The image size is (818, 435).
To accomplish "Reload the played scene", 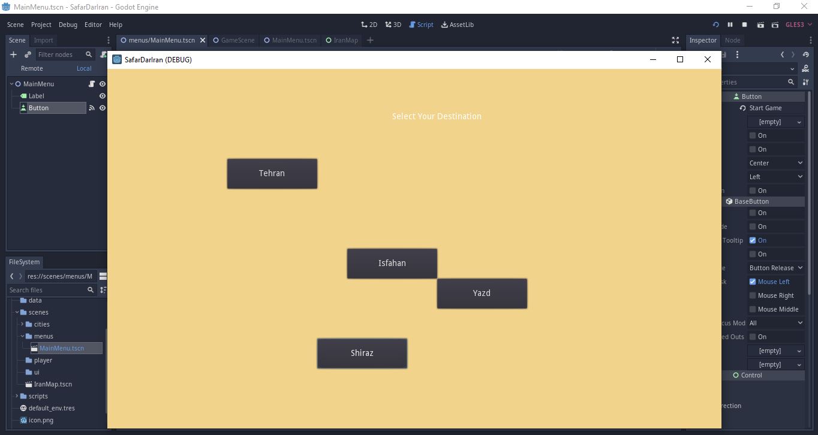I will pyautogui.click(x=715, y=25).
